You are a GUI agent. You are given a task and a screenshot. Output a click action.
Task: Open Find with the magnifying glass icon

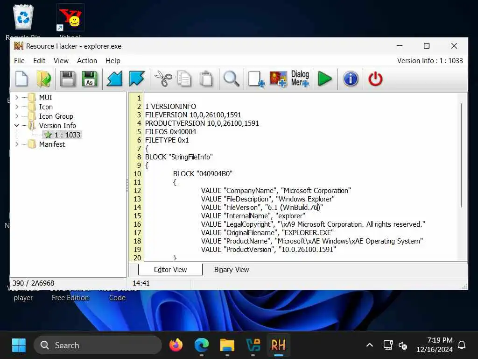(232, 79)
